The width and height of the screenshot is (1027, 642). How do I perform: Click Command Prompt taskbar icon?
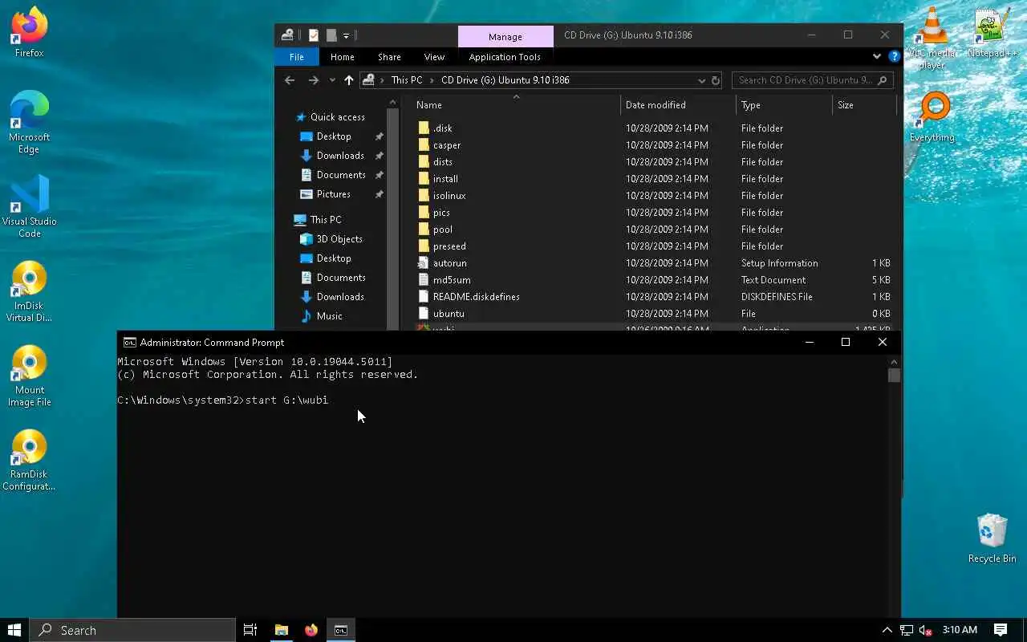click(x=341, y=630)
